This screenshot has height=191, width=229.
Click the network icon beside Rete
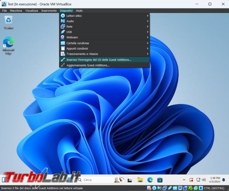[x=63, y=26]
